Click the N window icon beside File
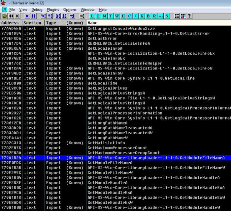Viewport: 231px width, 211px height. click(5, 10)
